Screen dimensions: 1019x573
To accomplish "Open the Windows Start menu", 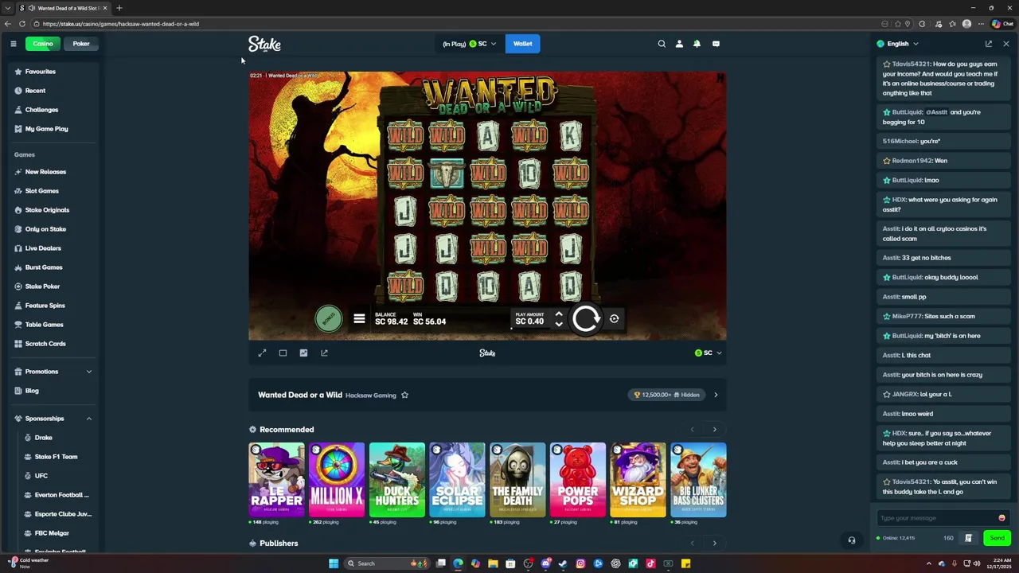I will (334, 563).
